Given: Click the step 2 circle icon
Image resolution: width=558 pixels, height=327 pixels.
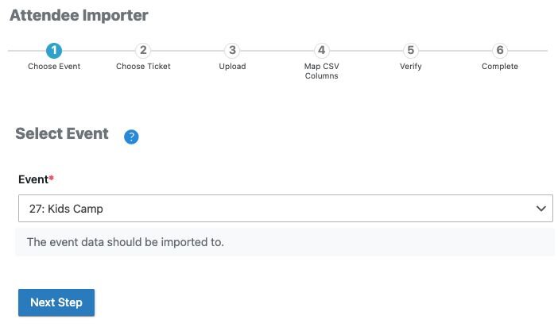Looking at the screenshot, I should click(x=143, y=51).
